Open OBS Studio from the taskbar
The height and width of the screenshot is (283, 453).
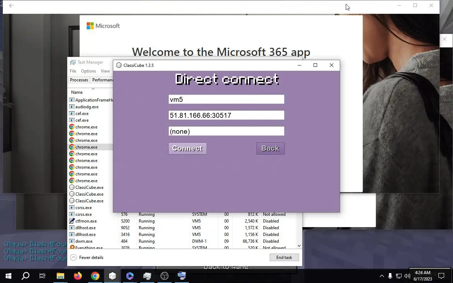165,276
